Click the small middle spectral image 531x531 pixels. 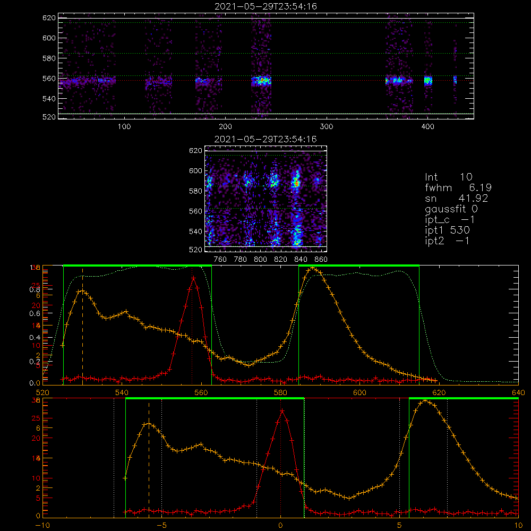[x=266, y=199]
